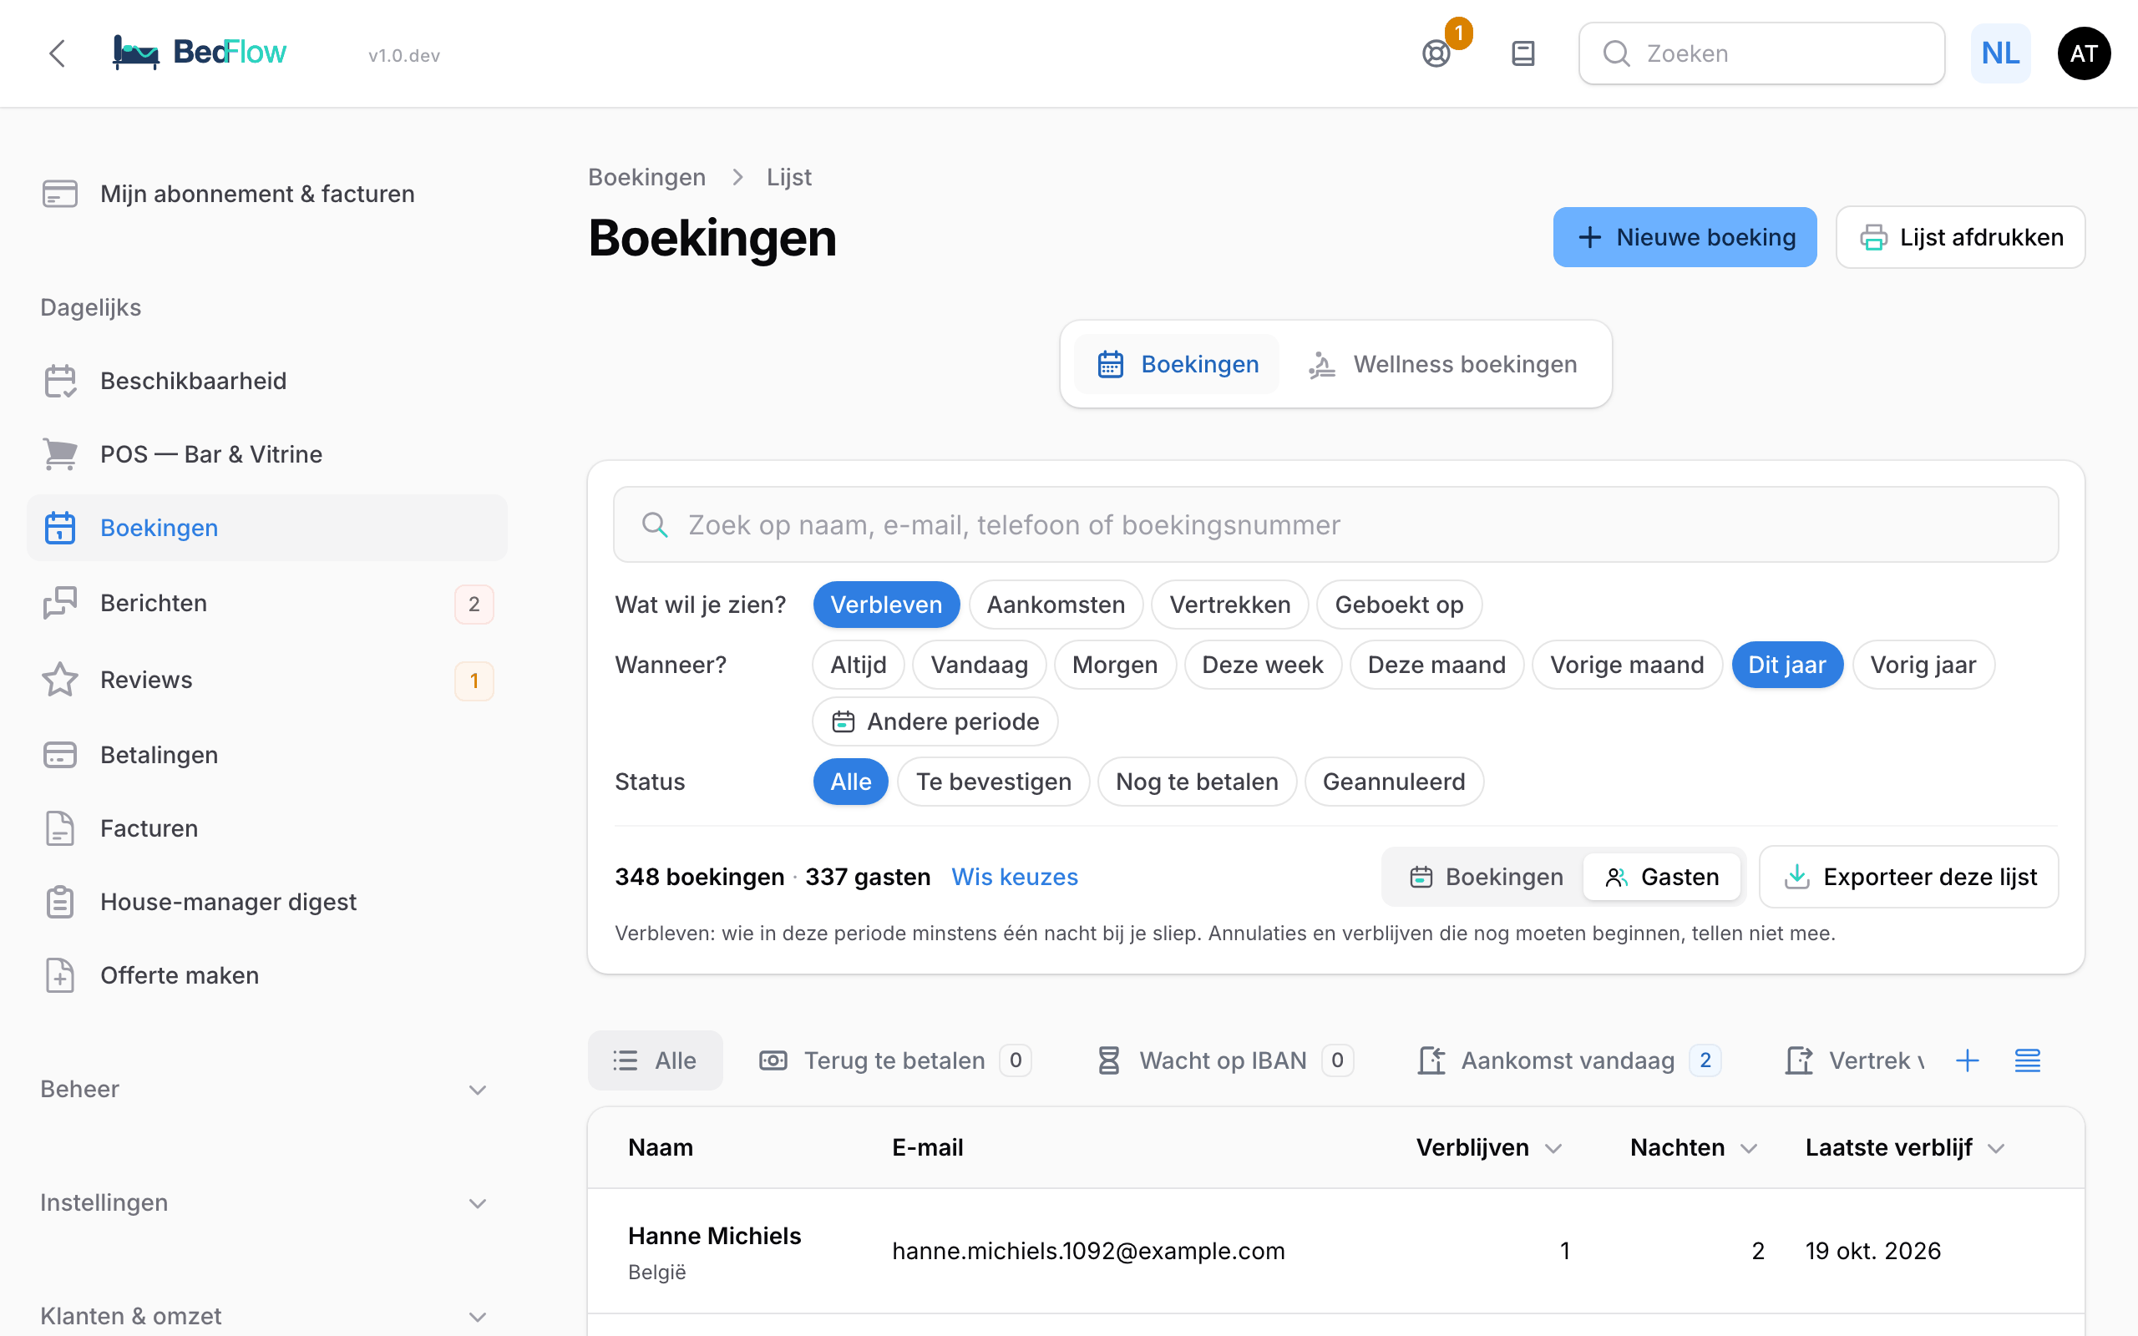Expand the Klanten & omzet section
Screen dimensions: 2138x1336
tap(265, 1316)
